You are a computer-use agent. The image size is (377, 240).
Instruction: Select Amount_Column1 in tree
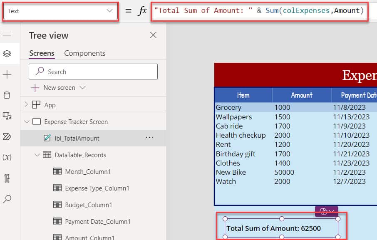(90, 238)
